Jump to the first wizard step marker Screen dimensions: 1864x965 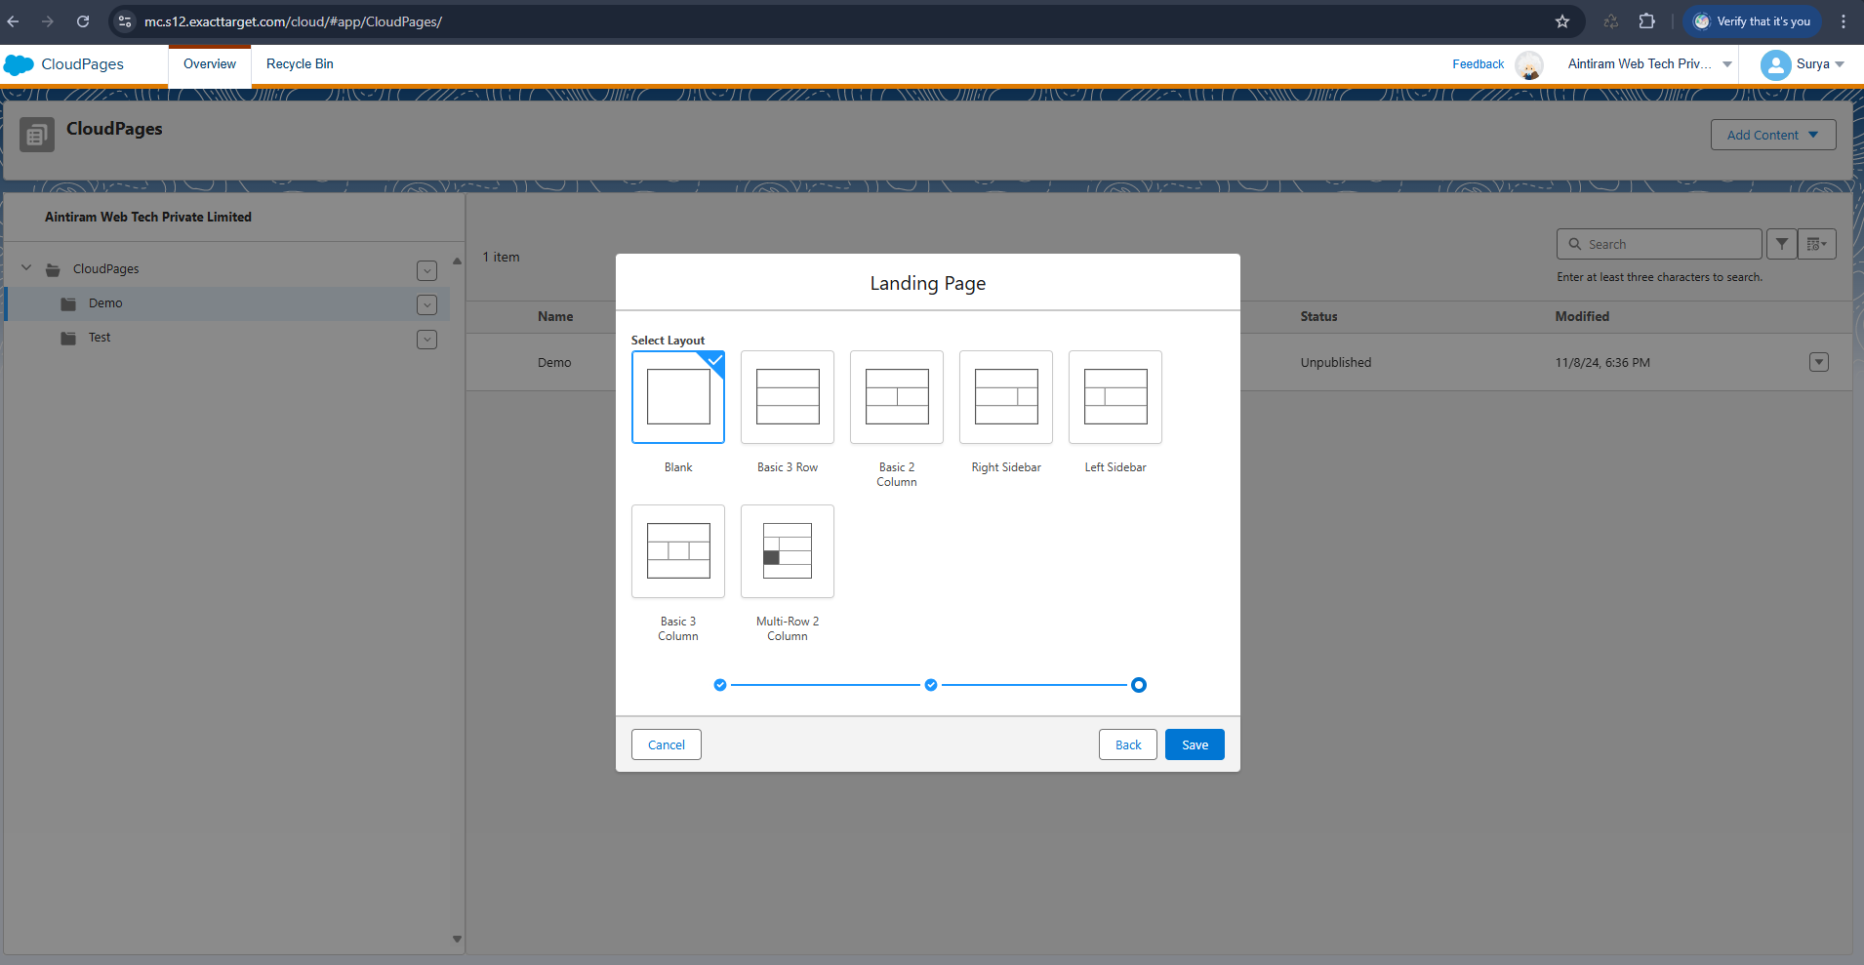tap(720, 685)
